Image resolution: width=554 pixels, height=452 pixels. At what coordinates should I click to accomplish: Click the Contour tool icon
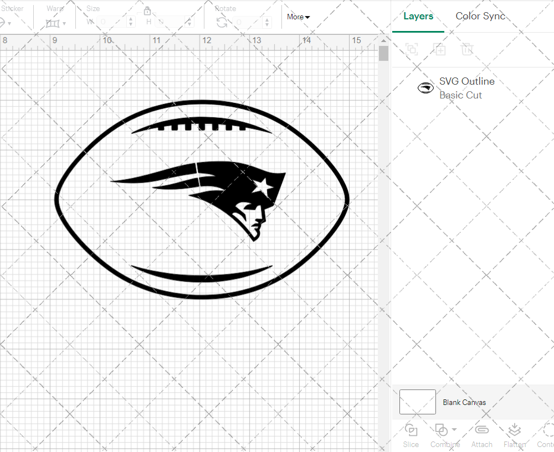548,430
